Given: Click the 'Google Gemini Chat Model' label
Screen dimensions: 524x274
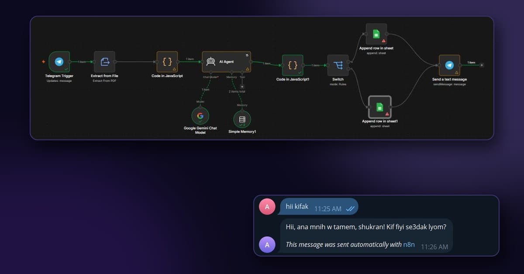Looking at the screenshot, I should point(200,130).
